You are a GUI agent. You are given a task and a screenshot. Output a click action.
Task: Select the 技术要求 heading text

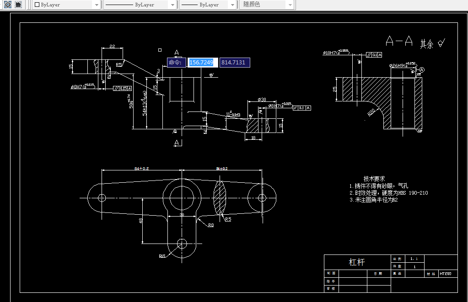374,179
